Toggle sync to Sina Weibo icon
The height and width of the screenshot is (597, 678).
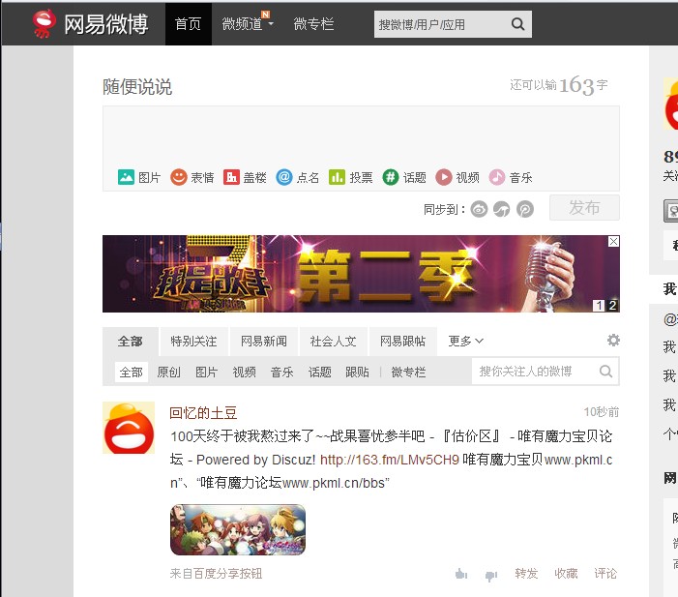[x=480, y=208]
